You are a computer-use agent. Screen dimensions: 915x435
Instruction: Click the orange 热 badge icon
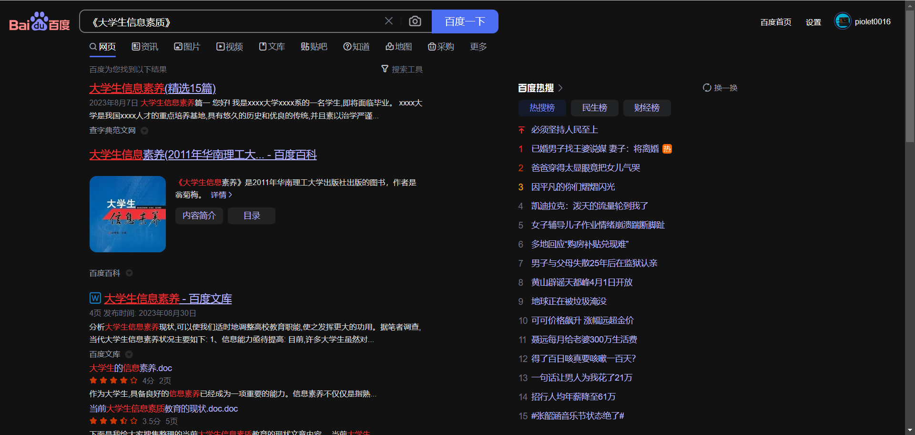667,149
